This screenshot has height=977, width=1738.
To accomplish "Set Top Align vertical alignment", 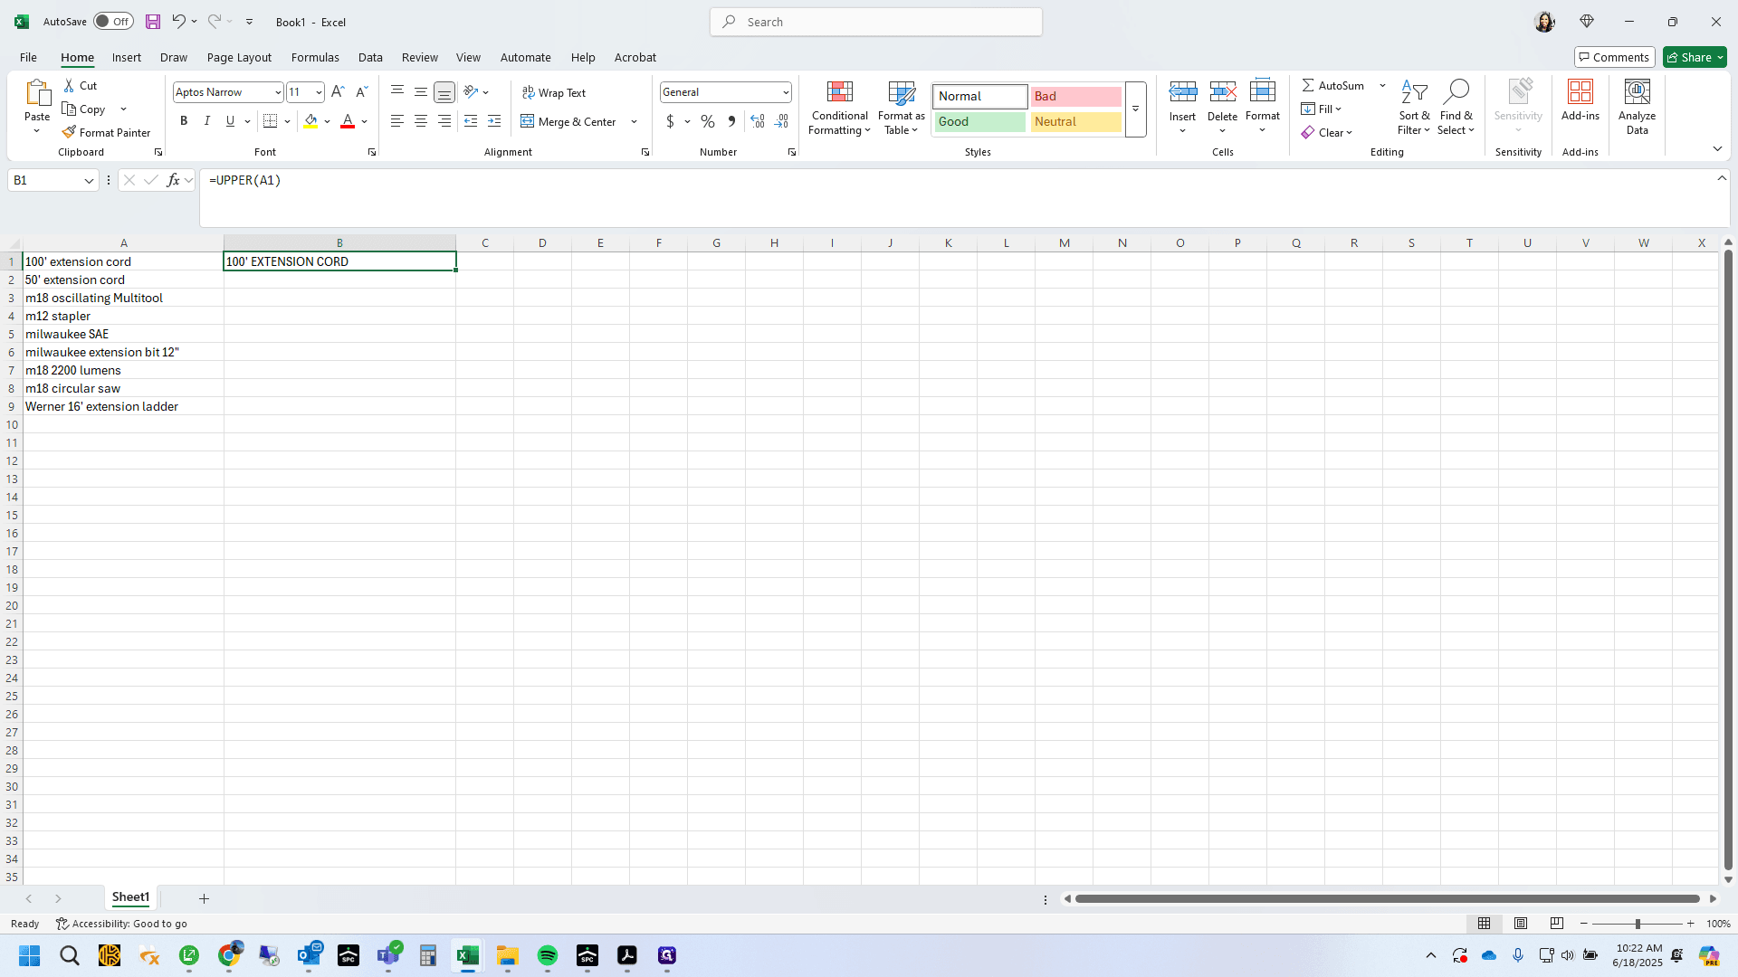I will 397,92.
